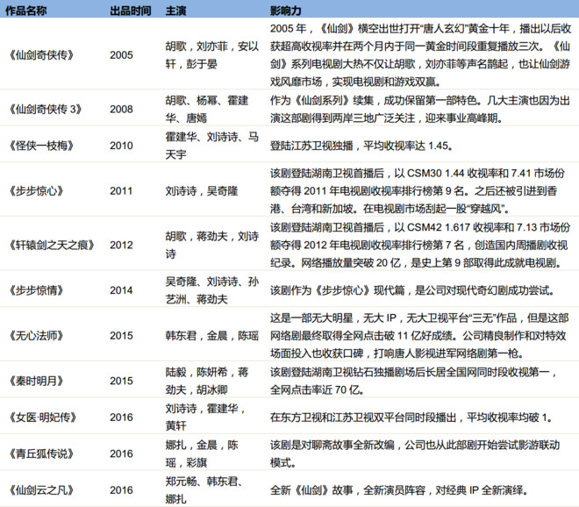
Task: Click cast cell 陆毅，陈妍希，蒋劲夫，胡冰卿
Action: click(207, 381)
